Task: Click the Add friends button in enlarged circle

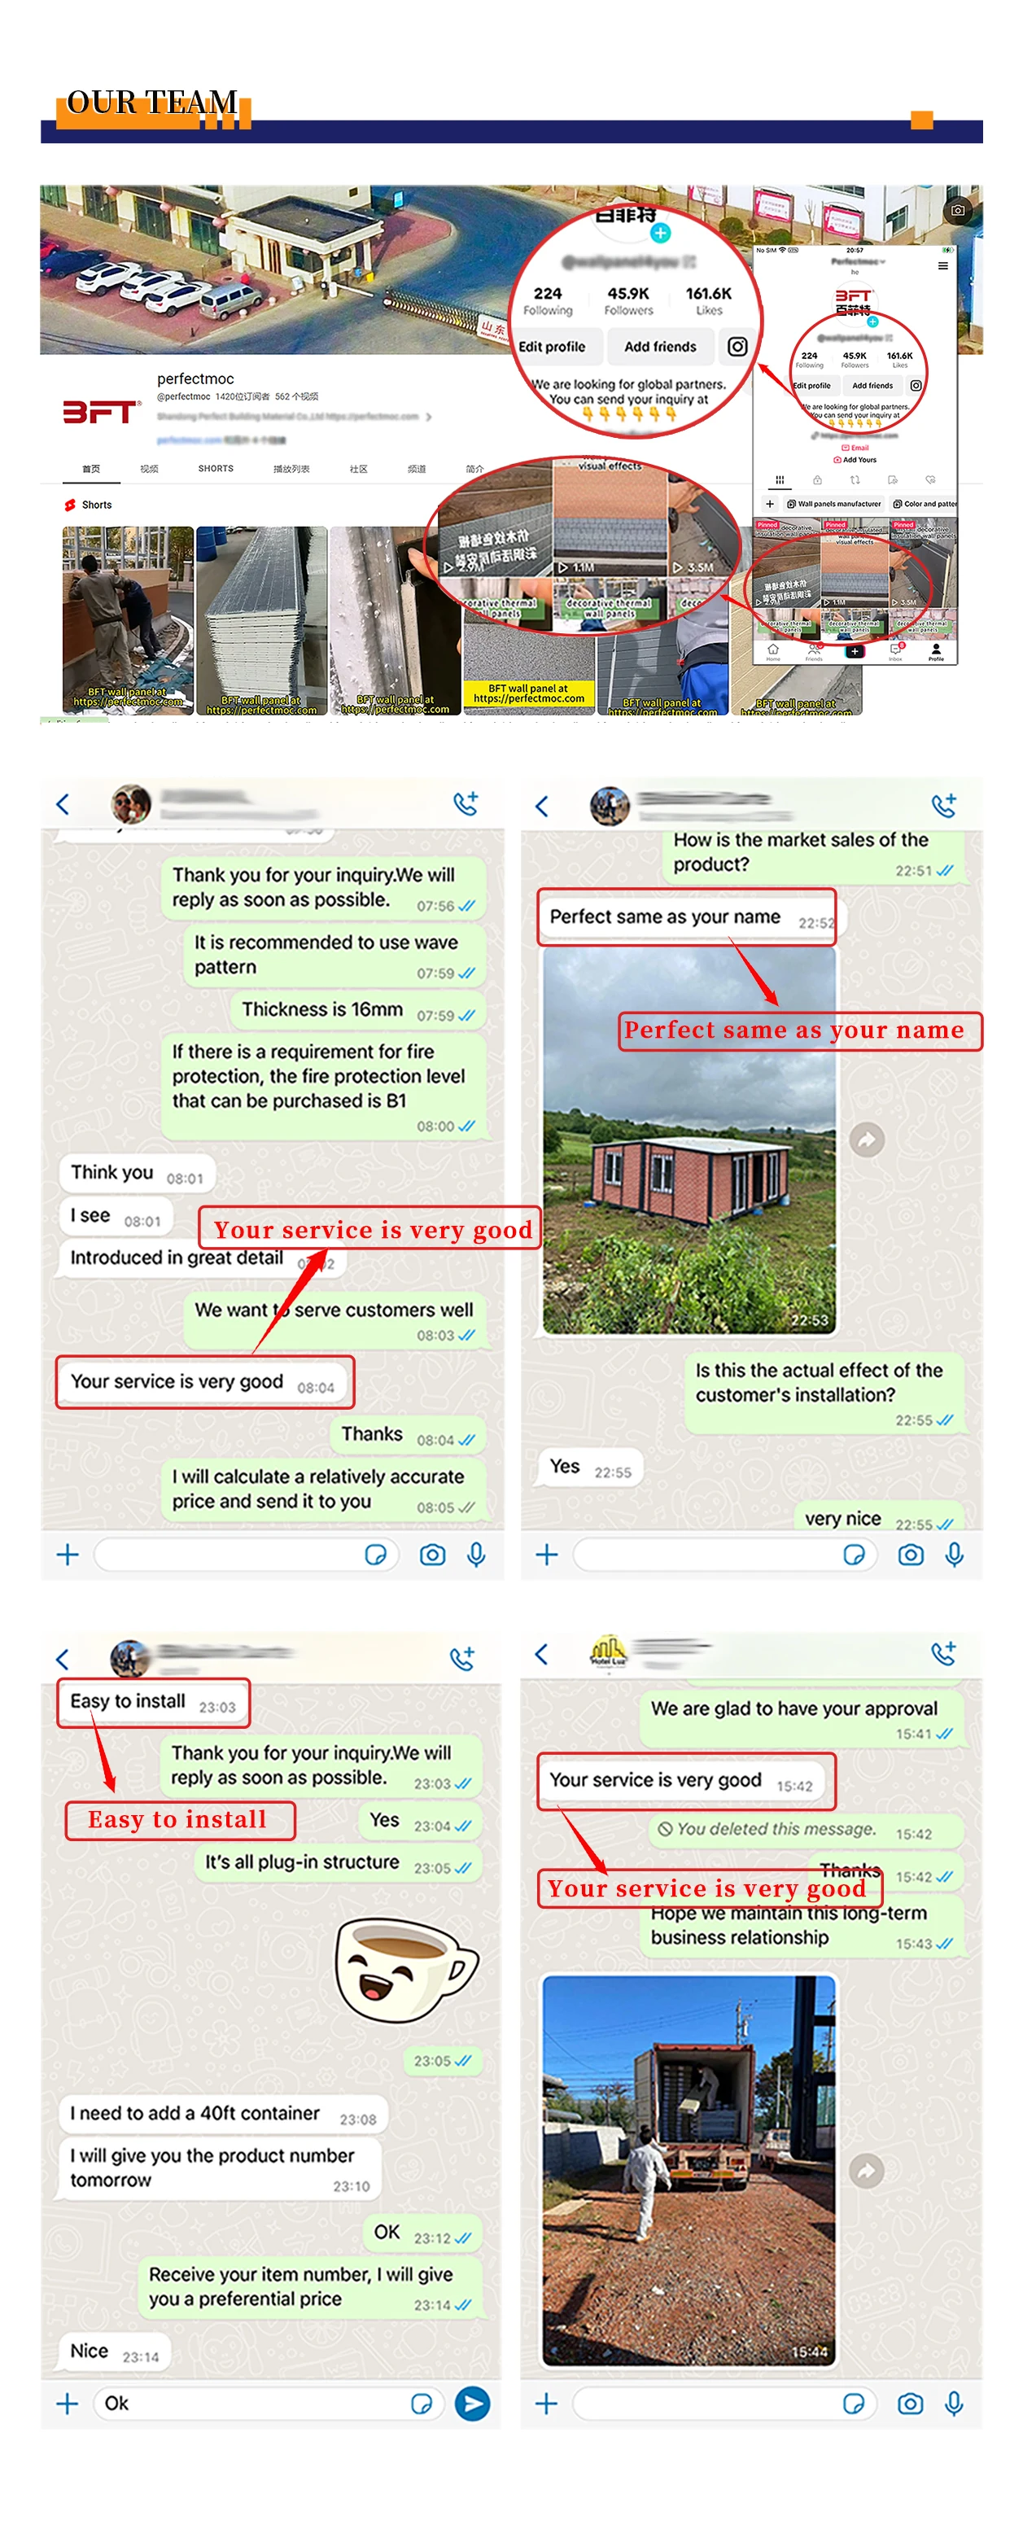Action: tap(660, 347)
